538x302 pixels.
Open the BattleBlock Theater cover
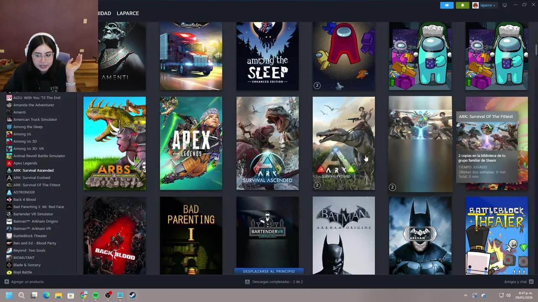coord(497,235)
